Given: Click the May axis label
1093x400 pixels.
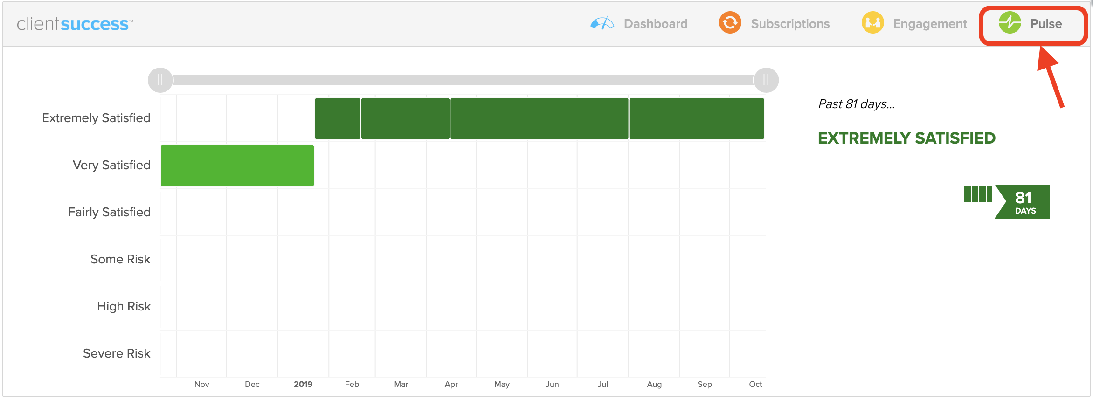Looking at the screenshot, I should [x=502, y=384].
